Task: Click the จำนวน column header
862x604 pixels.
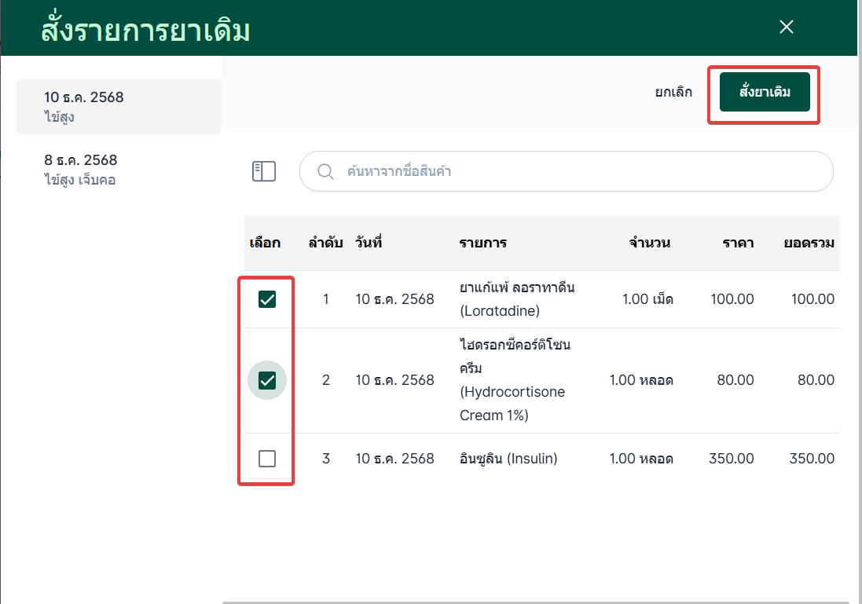Action: click(x=649, y=243)
